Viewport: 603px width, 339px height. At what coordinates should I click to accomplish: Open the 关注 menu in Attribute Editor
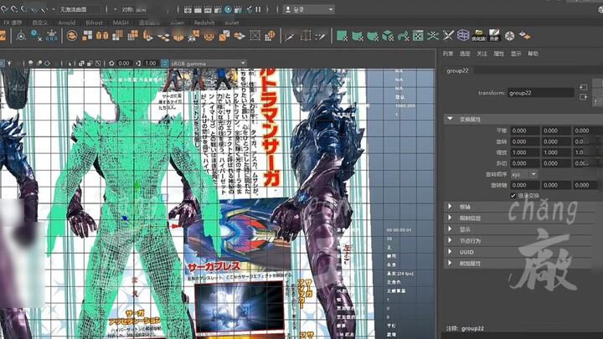tap(482, 54)
